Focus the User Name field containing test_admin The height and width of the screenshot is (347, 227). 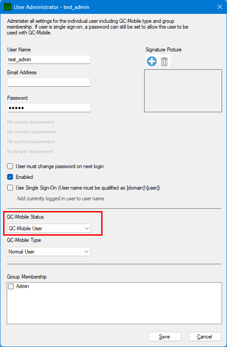pos(49,59)
